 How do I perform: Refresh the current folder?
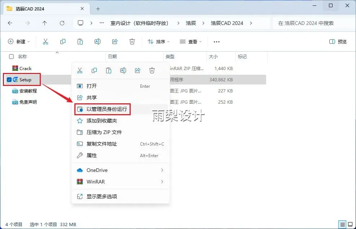pos(62,23)
